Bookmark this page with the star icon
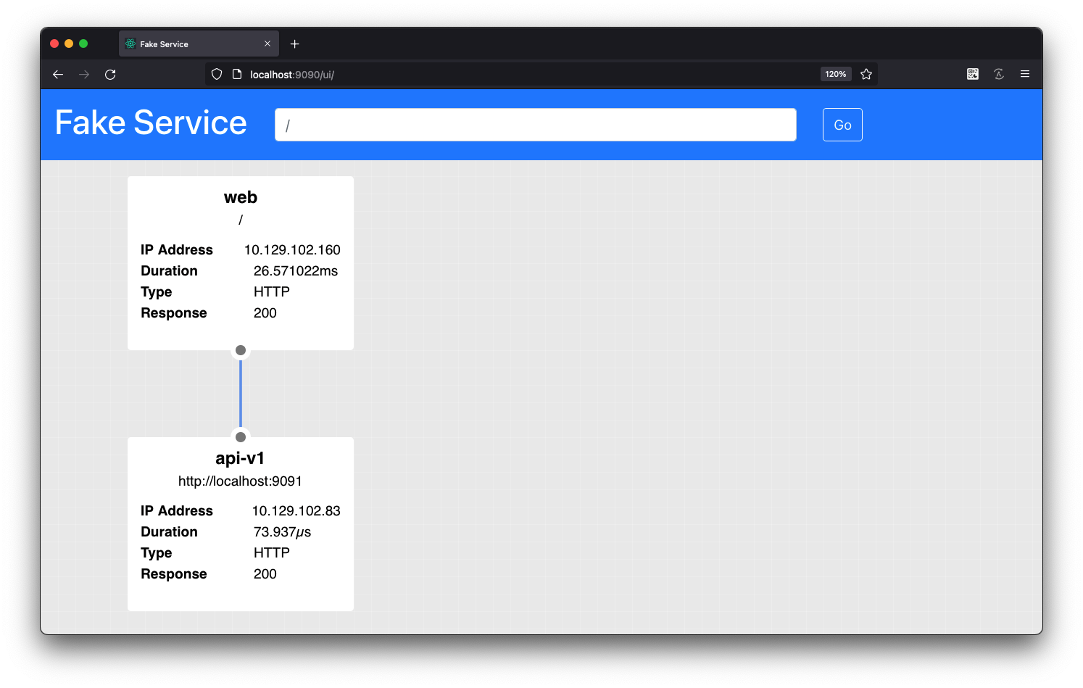Screen dimensions: 1083x688 coord(866,74)
